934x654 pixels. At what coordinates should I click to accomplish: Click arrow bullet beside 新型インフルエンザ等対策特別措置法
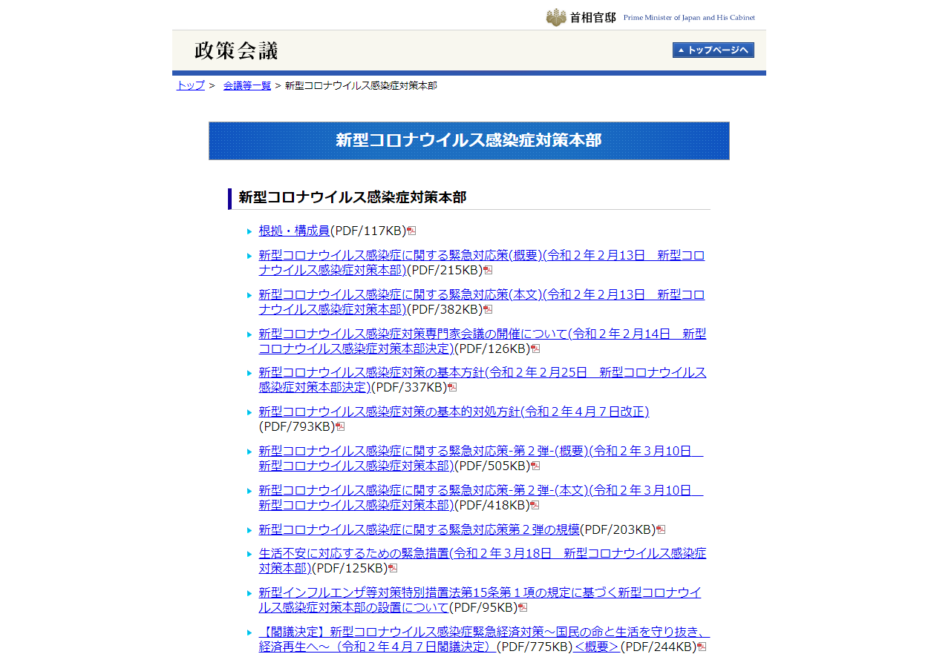pos(249,593)
